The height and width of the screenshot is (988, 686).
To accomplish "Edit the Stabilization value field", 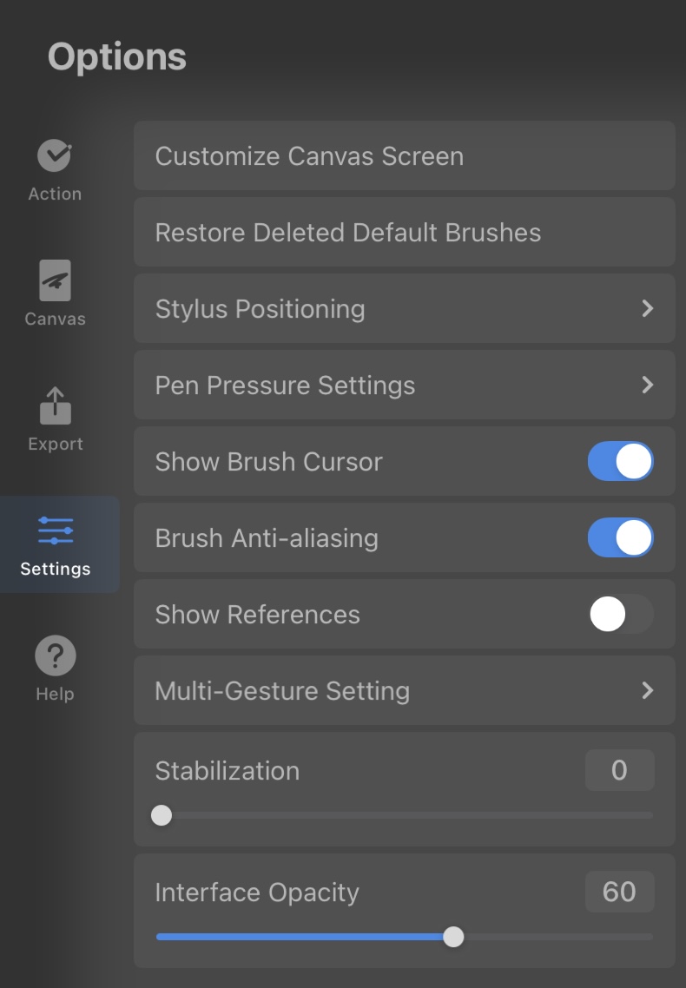I will click(620, 770).
